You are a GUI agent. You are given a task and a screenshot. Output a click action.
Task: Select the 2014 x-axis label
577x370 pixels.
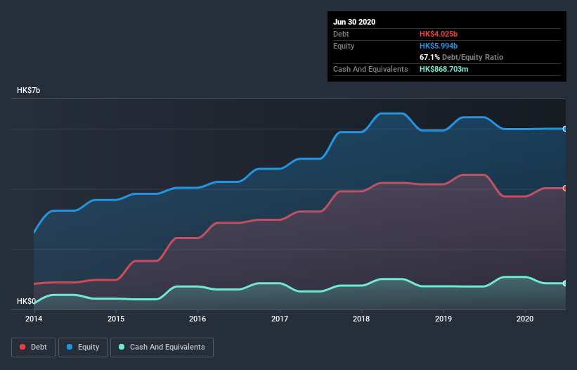[x=34, y=319]
